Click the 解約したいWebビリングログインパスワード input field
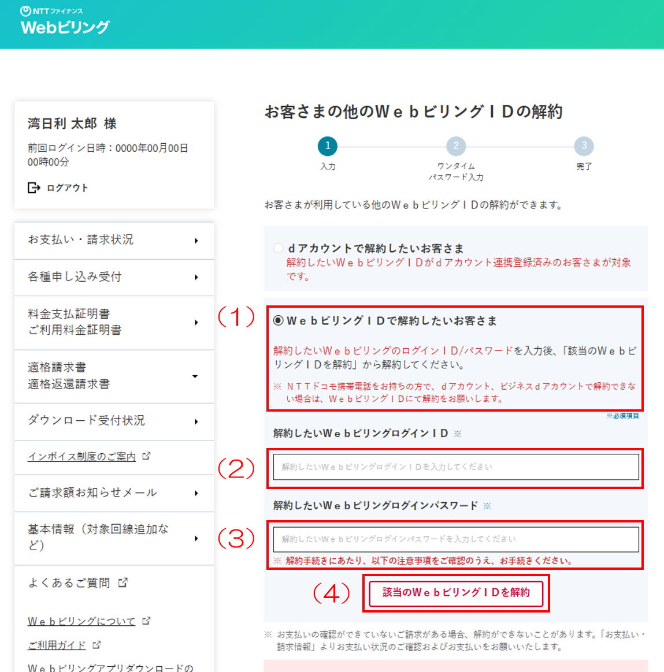 point(456,539)
